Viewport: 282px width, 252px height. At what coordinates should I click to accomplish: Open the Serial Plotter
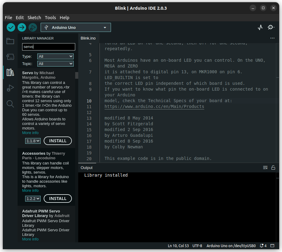tap(260, 27)
